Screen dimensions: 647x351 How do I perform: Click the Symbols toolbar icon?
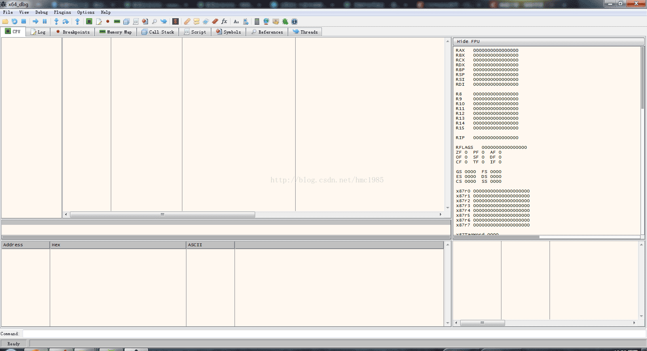[145, 21]
